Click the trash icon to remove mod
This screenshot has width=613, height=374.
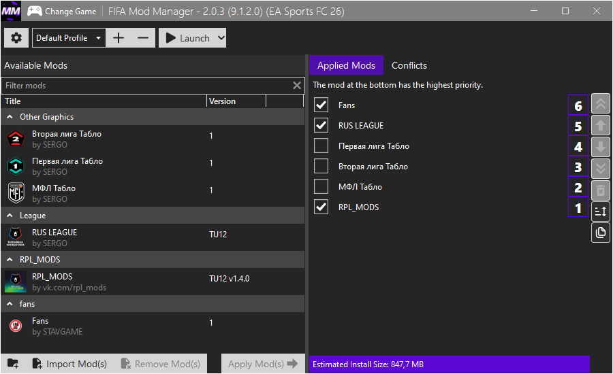pos(601,190)
